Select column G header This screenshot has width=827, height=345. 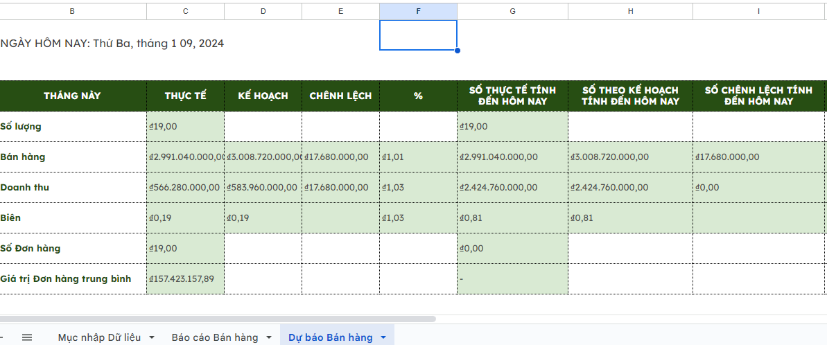(513, 11)
